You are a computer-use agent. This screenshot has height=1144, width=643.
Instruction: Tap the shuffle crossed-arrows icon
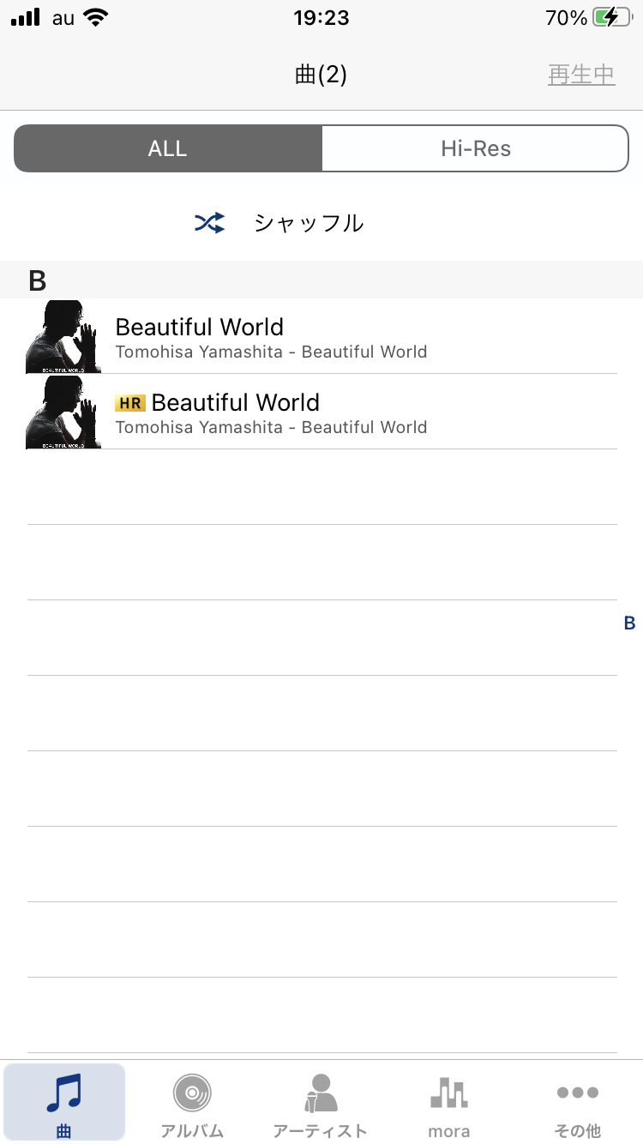coord(210,224)
